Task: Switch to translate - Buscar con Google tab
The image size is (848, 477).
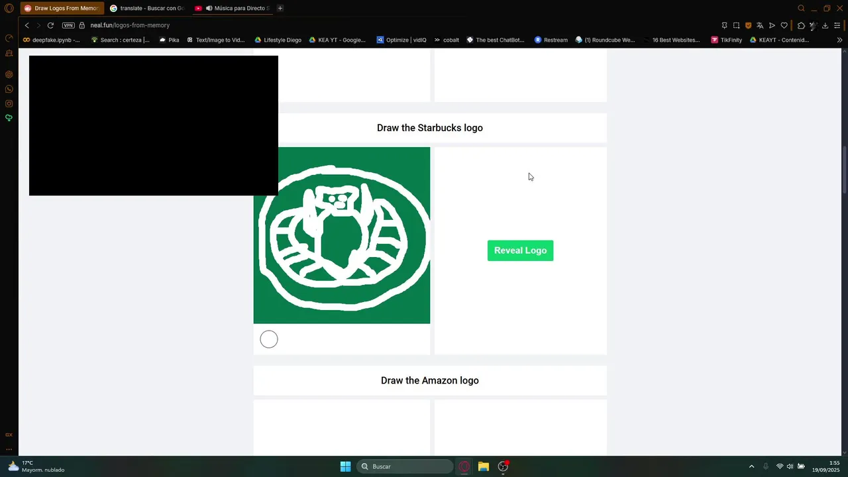Action: tap(147, 9)
